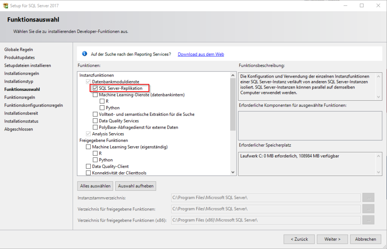Browse for the (x86) directory ... button

click(x=368, y=220)
